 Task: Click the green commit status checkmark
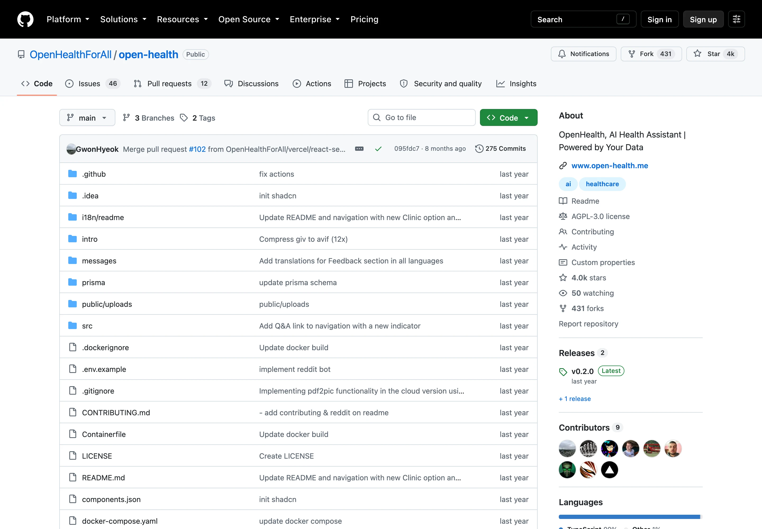click(x=378, y=149)
